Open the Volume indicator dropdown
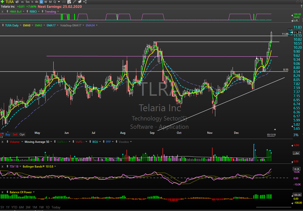Image resolution: width=303 pixels, height=211 pixels. [22, 142]
